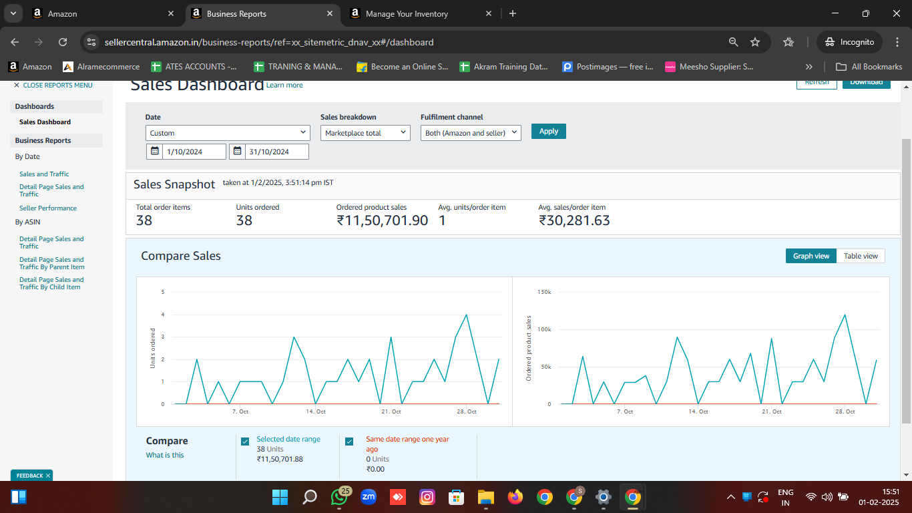Viewport: 912px width, 513px height.
Task: Click the start date field 1/10/2024
Action: (x=194, y=152)
